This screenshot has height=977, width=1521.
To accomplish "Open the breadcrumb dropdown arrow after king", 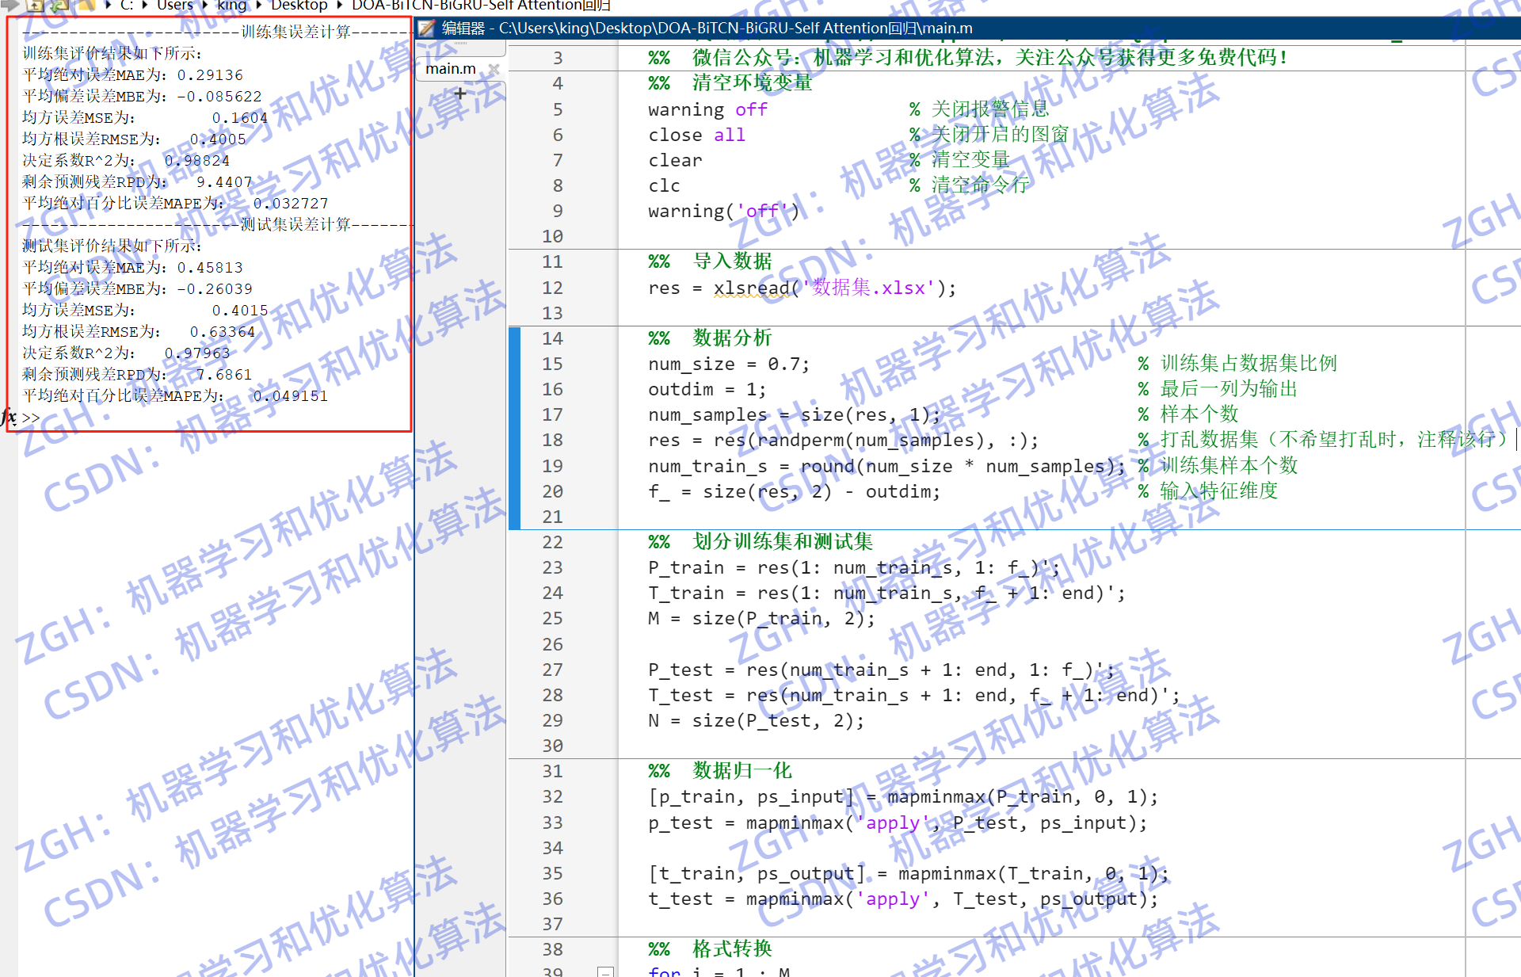I will point(257,6).
